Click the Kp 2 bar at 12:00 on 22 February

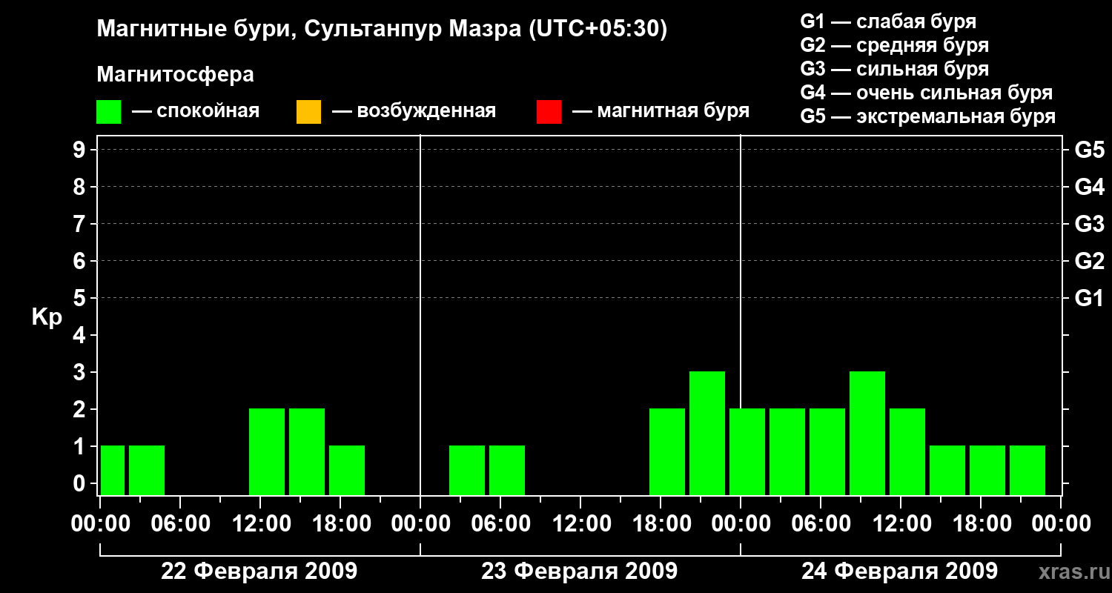[x=267, y=451]
